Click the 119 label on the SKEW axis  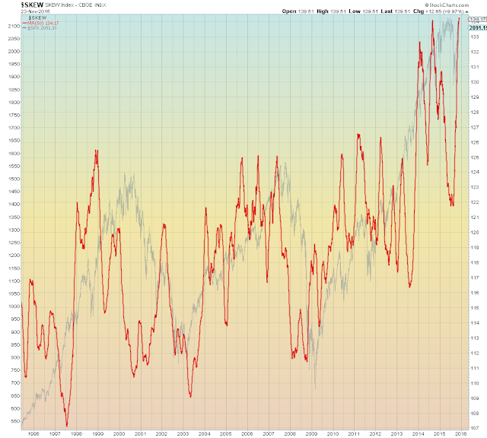[x=474, y=247]
